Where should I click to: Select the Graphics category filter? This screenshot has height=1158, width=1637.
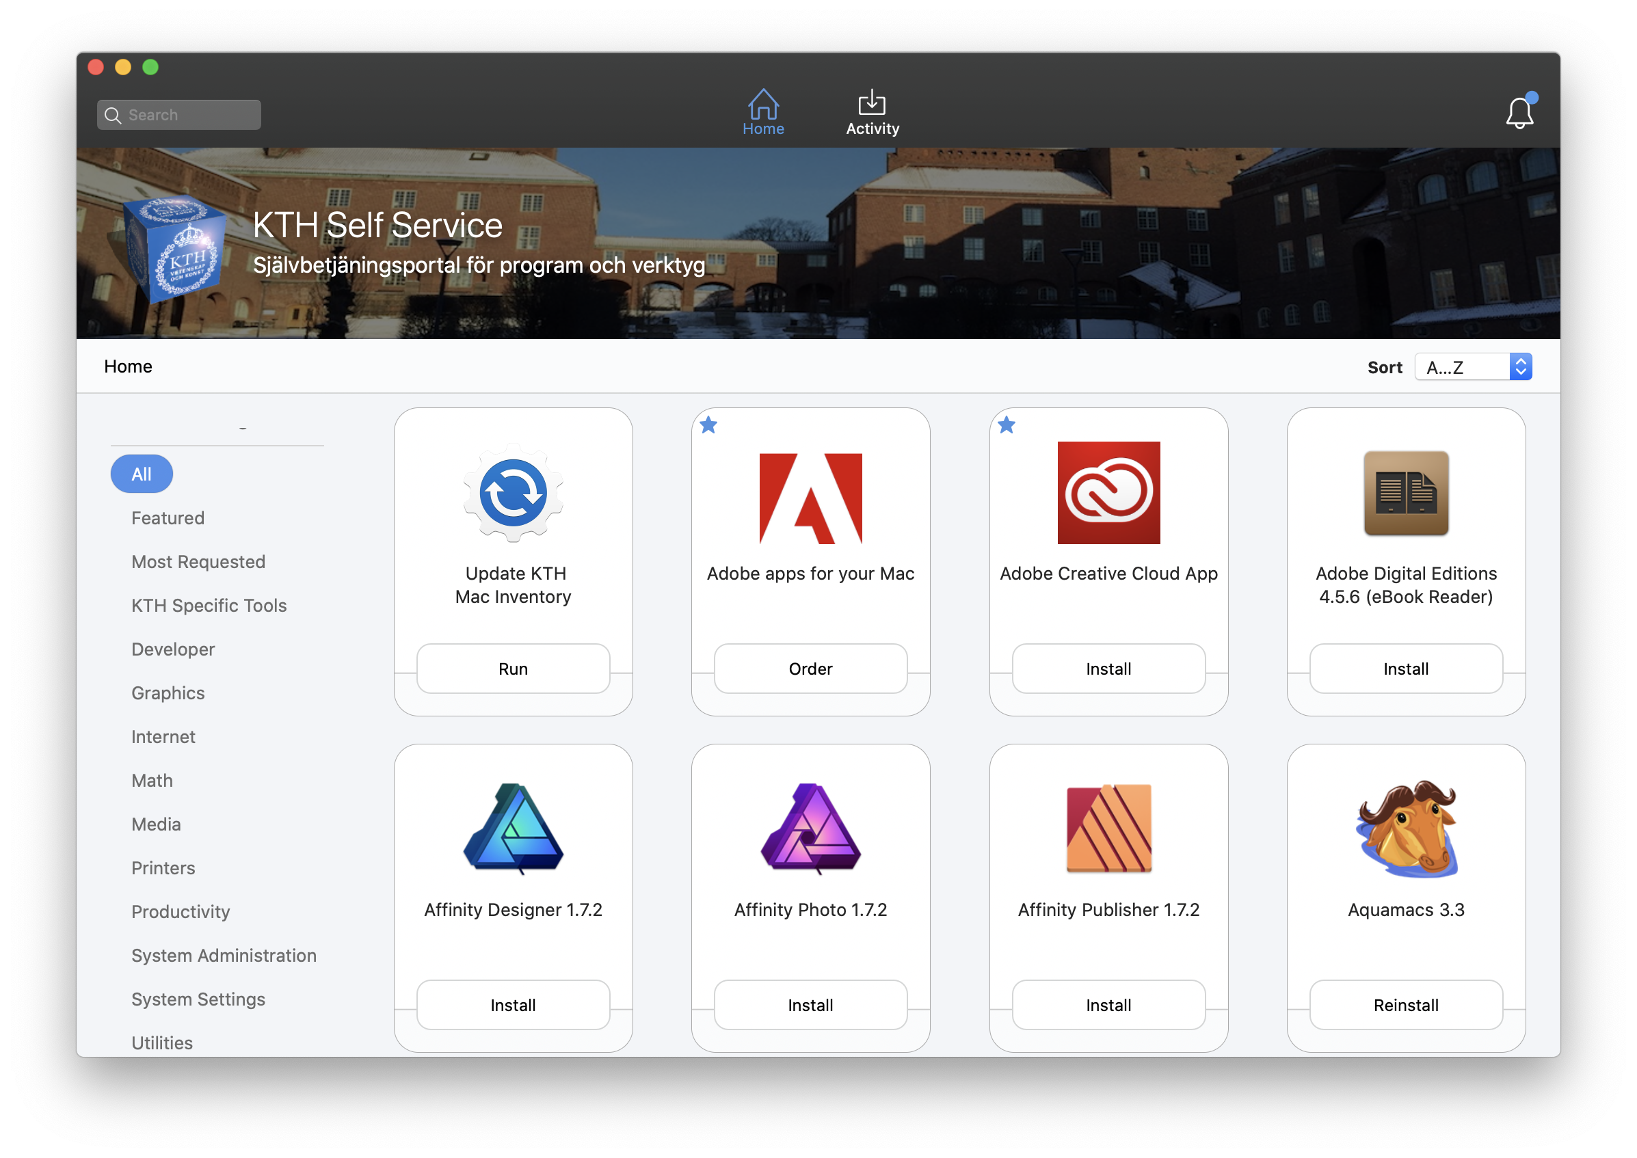tap(167, 692)
